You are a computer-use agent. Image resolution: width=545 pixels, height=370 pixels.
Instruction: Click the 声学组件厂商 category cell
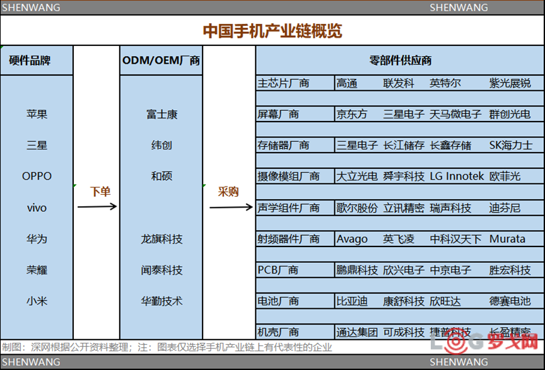[295, 208]
